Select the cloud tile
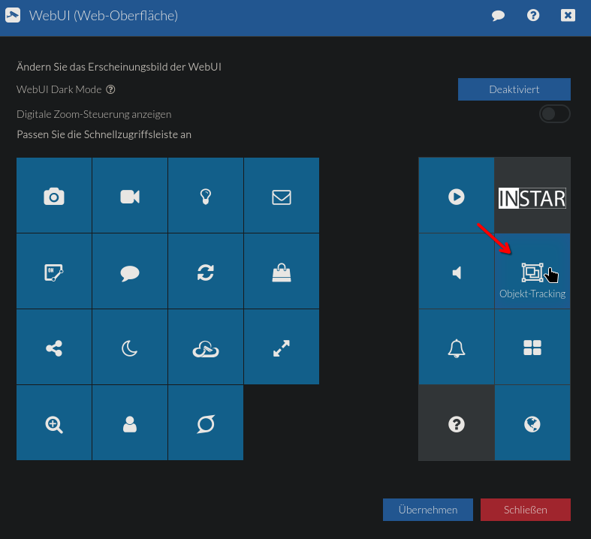Viewport: 591px width, 539px height. [206, 348]
